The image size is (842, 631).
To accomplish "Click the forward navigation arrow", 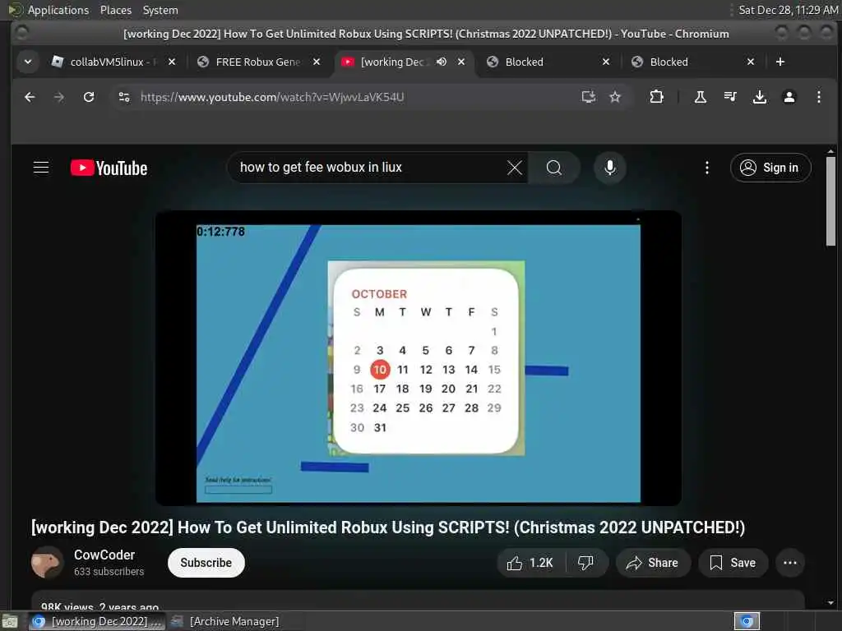I will click(x=59, y=97).
